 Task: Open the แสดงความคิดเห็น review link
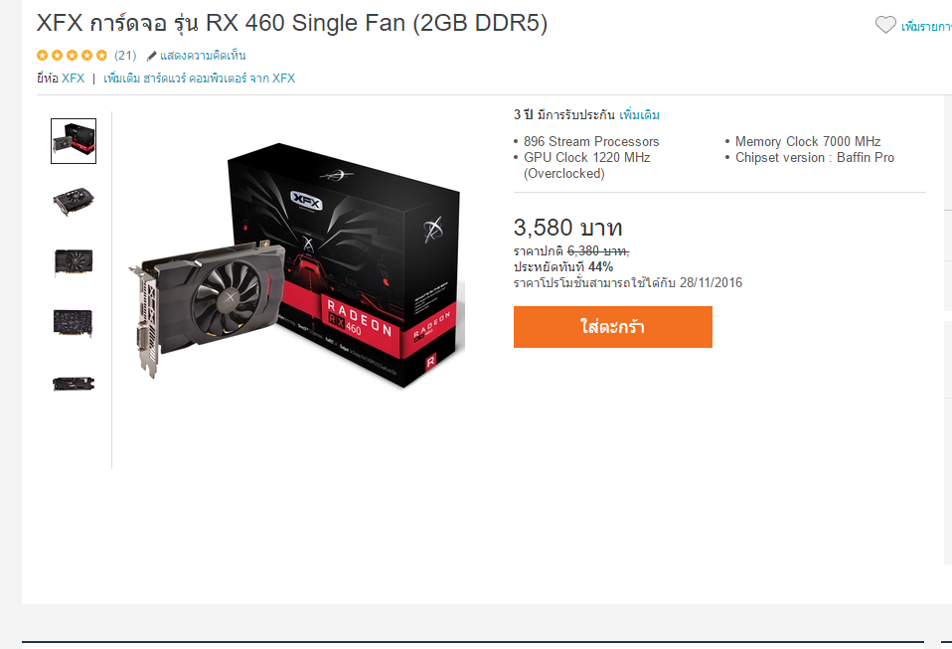coord(203,56)
